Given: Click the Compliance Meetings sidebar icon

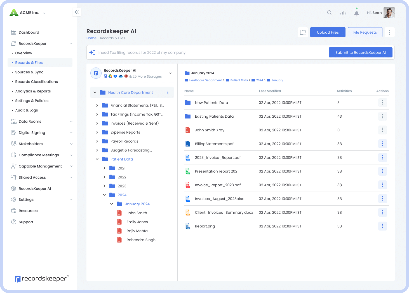Looking at the screenshot, I should click(14, 155).
